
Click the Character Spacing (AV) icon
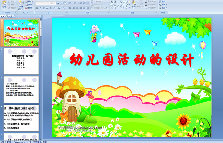(x=54, y=8)
